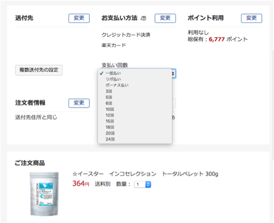This screenshot has width=274, height=223.
Task: Select ボーナス払い option
Action: 135,85
